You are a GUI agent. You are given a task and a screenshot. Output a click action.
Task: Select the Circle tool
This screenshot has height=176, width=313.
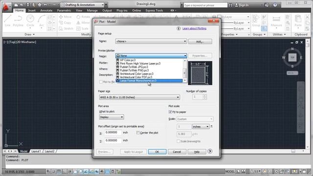[30, 21]
